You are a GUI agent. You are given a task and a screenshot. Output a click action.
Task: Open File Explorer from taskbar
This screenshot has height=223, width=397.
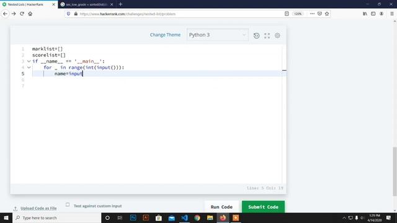[210, 217]
